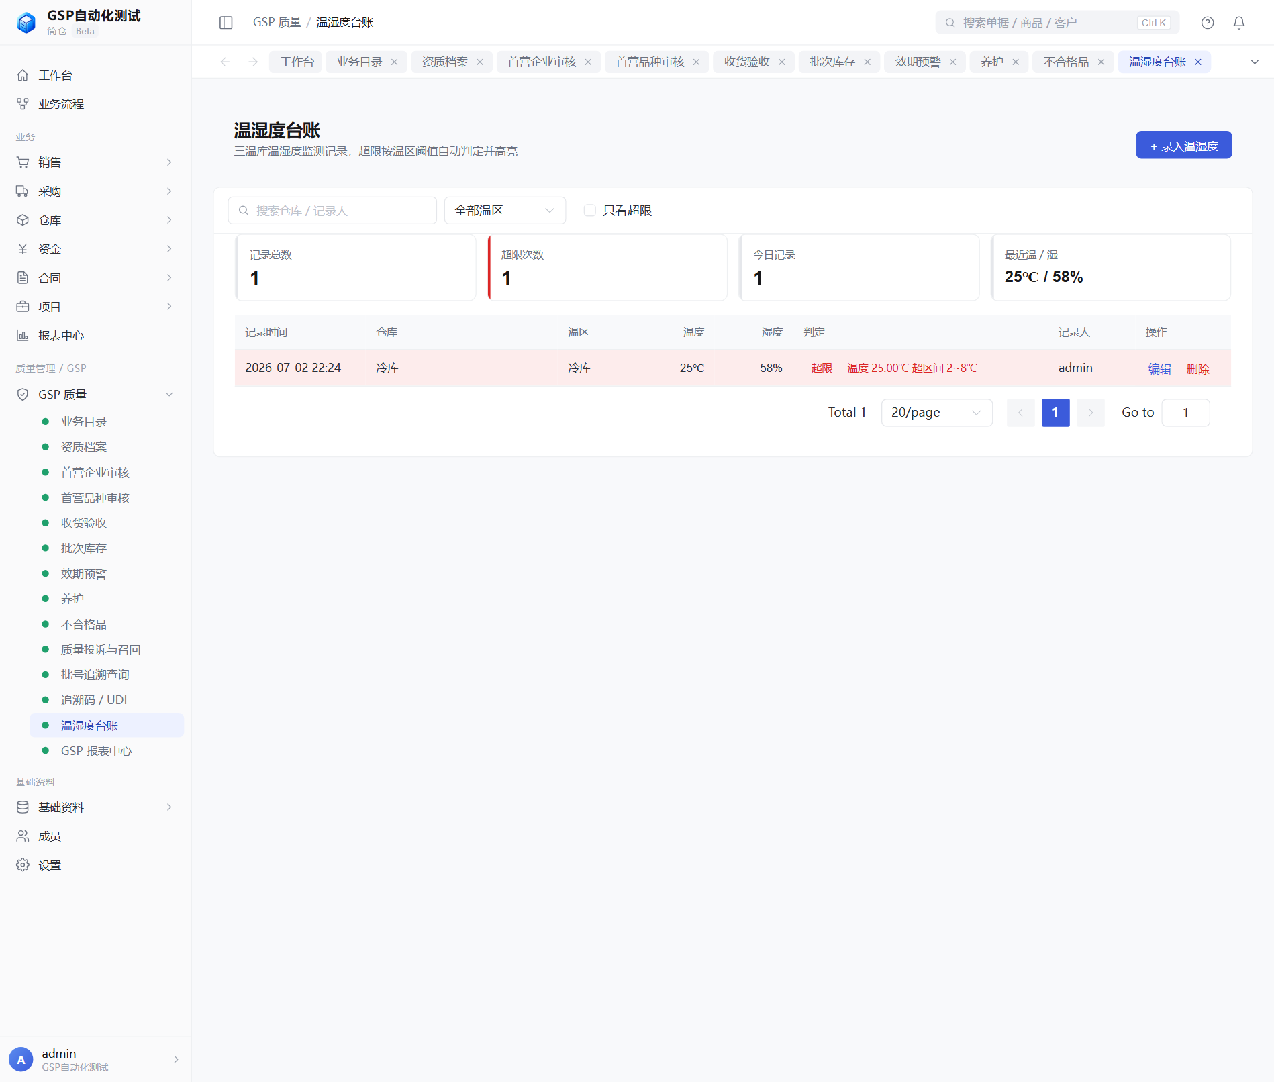
Task: Click the 录入温湿度 button
Action: (1183, 146)
